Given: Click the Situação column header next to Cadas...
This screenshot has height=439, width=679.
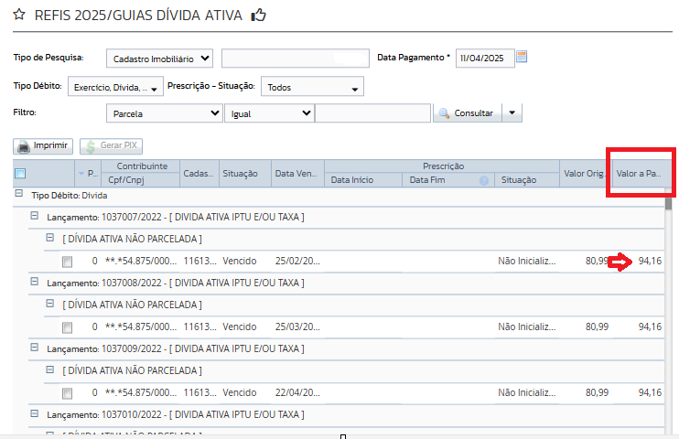Looking at the screenshot, I should click(x=245, y=174).
